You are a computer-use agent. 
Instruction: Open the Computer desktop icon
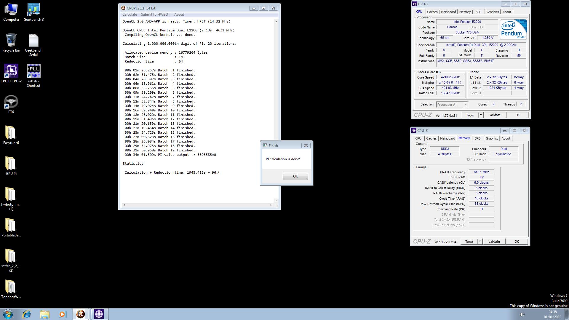11,12
